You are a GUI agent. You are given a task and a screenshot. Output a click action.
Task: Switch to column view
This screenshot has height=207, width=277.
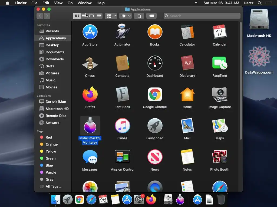(x=91, y=16)
